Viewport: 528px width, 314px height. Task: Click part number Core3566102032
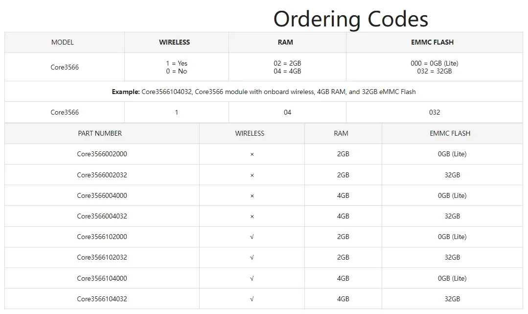click(102, 257)
